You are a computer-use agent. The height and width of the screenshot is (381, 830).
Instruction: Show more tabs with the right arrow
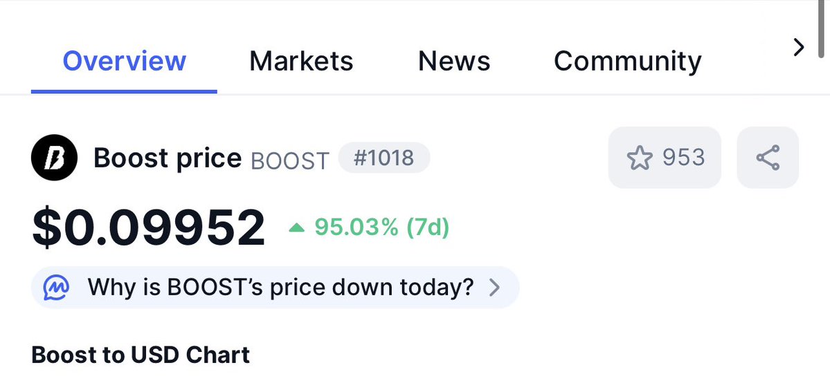[x=799, y=48]
